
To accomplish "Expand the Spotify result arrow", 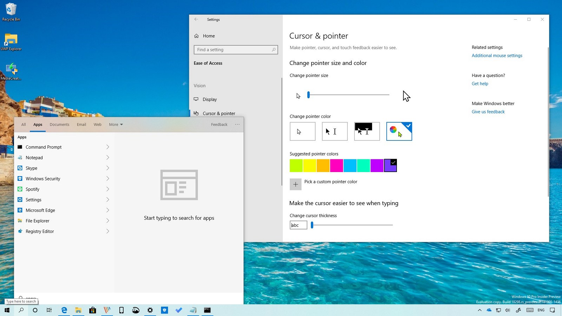I will (x=108, y=189).
